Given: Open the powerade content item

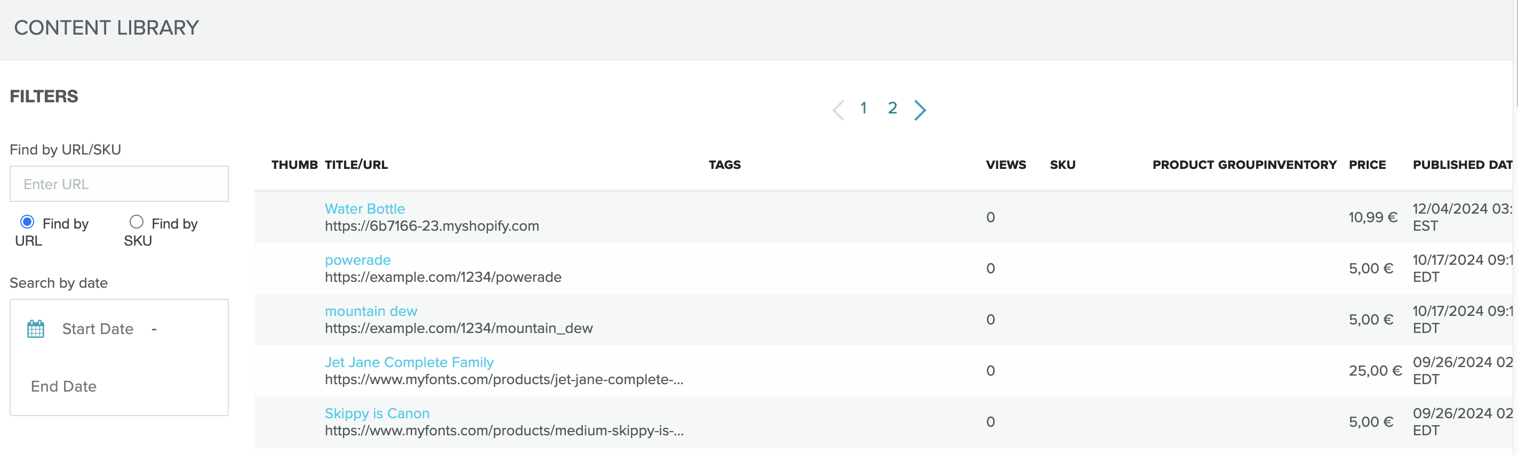Looking at the screenshot, I should [357, 260].
